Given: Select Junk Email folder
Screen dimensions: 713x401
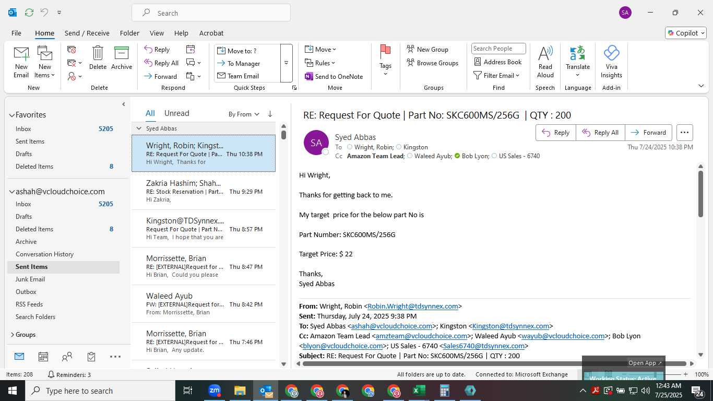Looking at the screenshot, I should [x=30, y=279].
